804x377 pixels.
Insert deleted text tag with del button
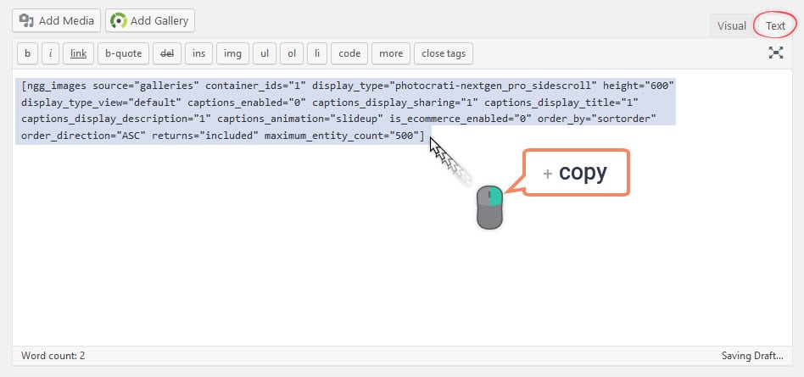point(167,53)
